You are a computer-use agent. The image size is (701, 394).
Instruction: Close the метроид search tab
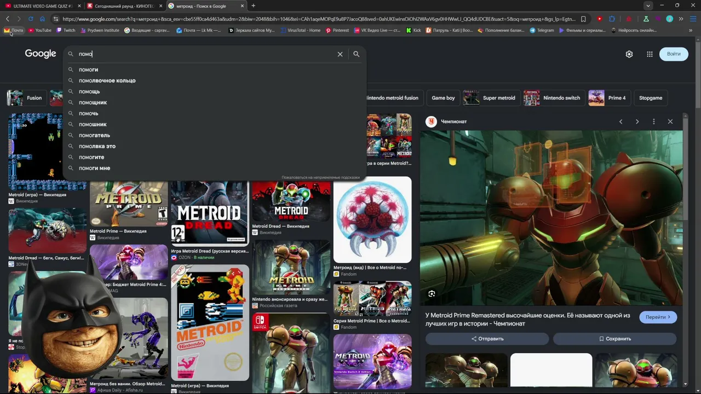242,6
